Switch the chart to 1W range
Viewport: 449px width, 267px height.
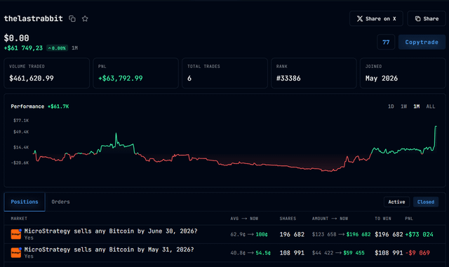tap(404, 107)
